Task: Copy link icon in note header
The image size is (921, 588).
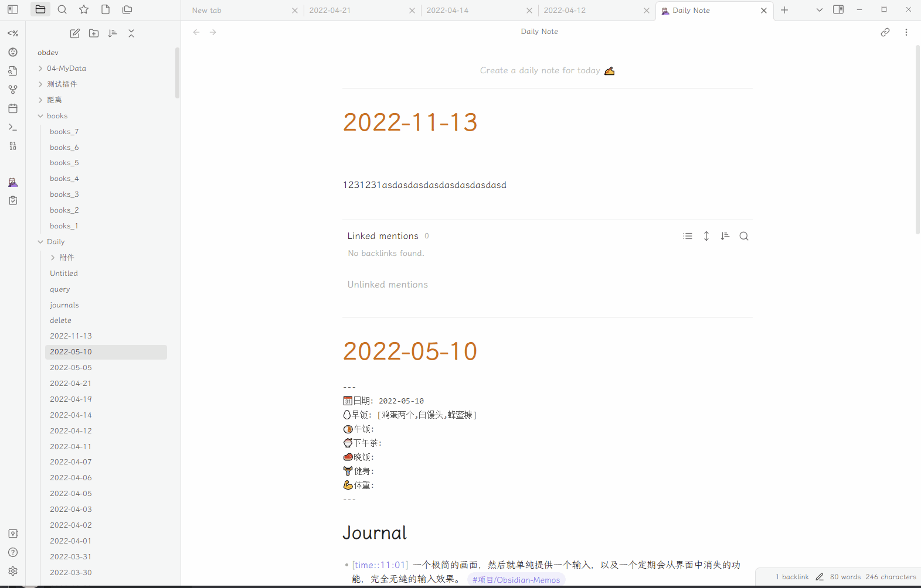Action: (885, 32)
